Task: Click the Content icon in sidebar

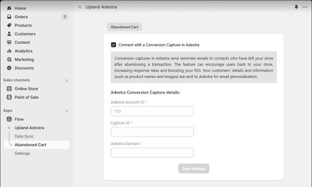Action: [9, 42]
